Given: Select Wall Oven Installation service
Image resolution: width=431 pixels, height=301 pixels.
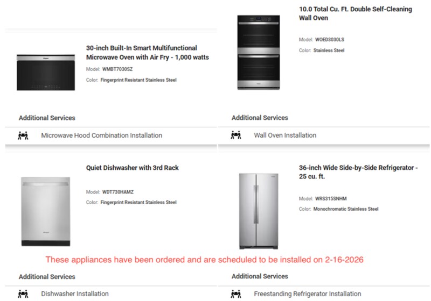Looking at the screenshot, I should coord(285,135).
